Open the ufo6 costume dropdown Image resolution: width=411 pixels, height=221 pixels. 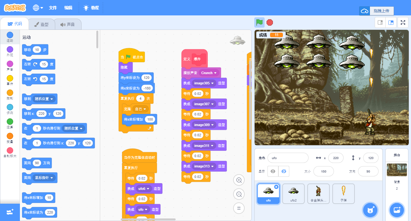point(144,189)
